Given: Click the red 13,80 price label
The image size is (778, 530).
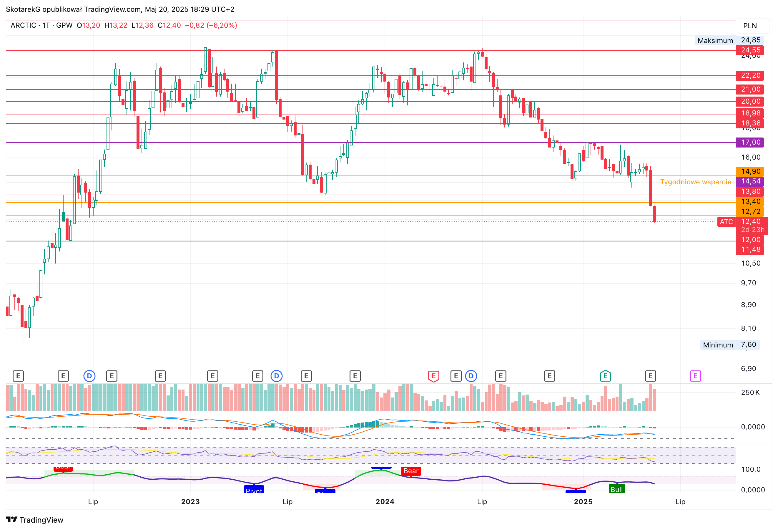Looking at the screenshot, I should pyautogui.click(x=750, y=191).
